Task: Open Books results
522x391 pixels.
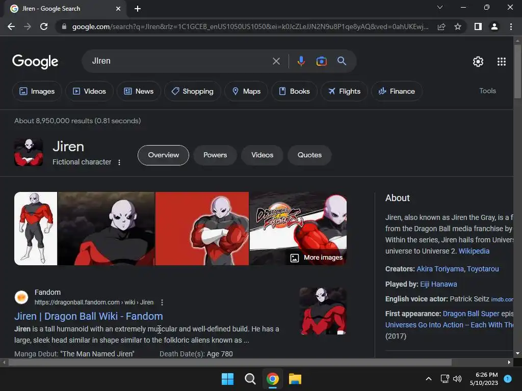Action: [x=294, y=91]
